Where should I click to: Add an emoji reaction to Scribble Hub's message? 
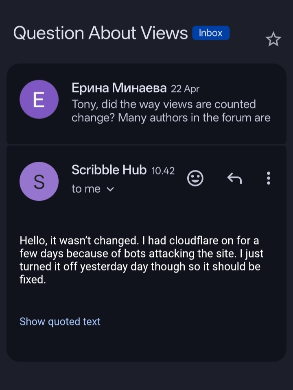click(195, 178)
